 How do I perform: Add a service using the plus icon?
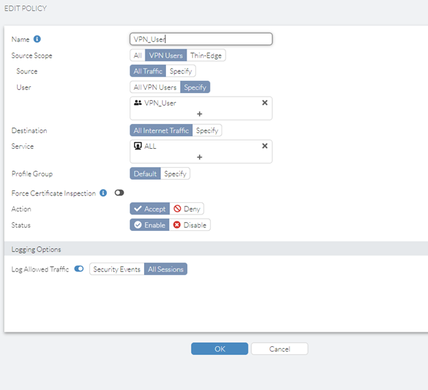click(200, 157)
